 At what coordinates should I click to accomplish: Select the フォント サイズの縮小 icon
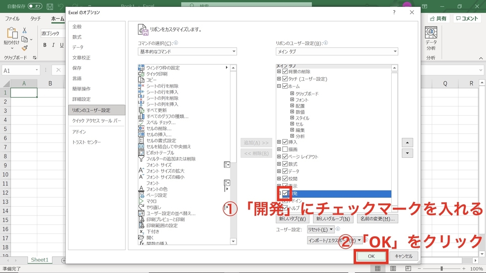pos(141,177)
